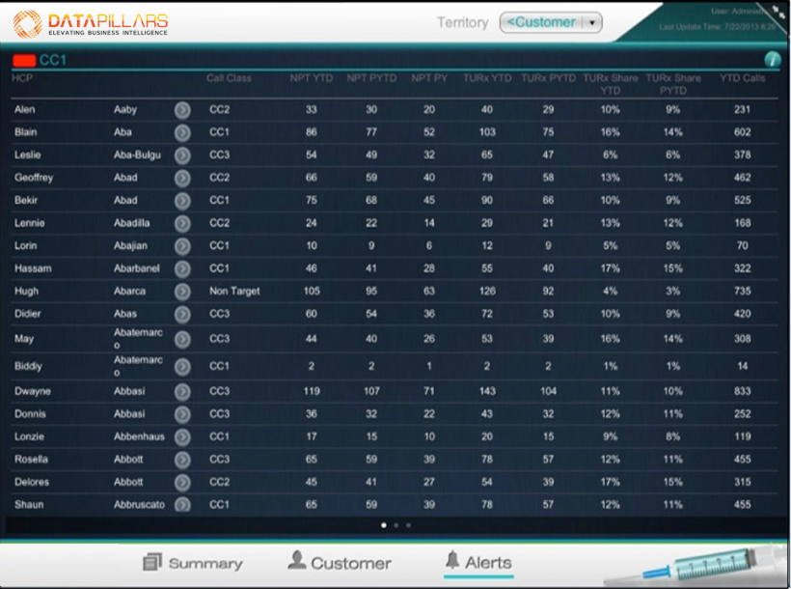791x589 pixels.
Task: Open details arrow for Lonzie Abbenhaus
Action: [182, 437]
